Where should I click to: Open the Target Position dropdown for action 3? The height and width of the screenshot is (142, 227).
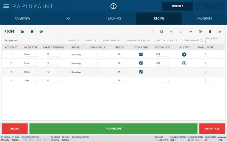point(53,72)
